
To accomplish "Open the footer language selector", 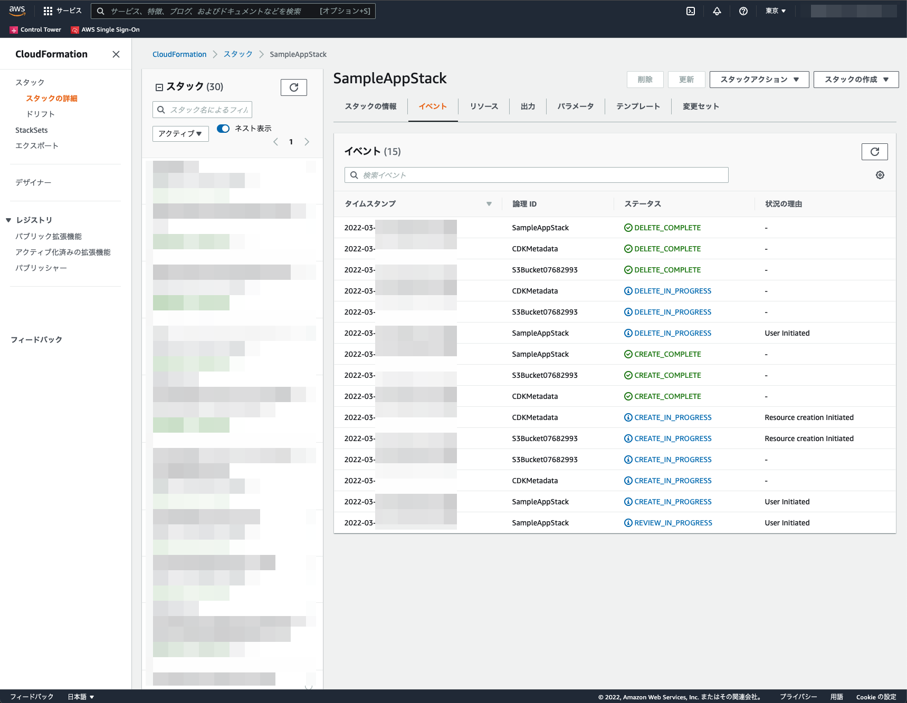I will tap(81, 697).
